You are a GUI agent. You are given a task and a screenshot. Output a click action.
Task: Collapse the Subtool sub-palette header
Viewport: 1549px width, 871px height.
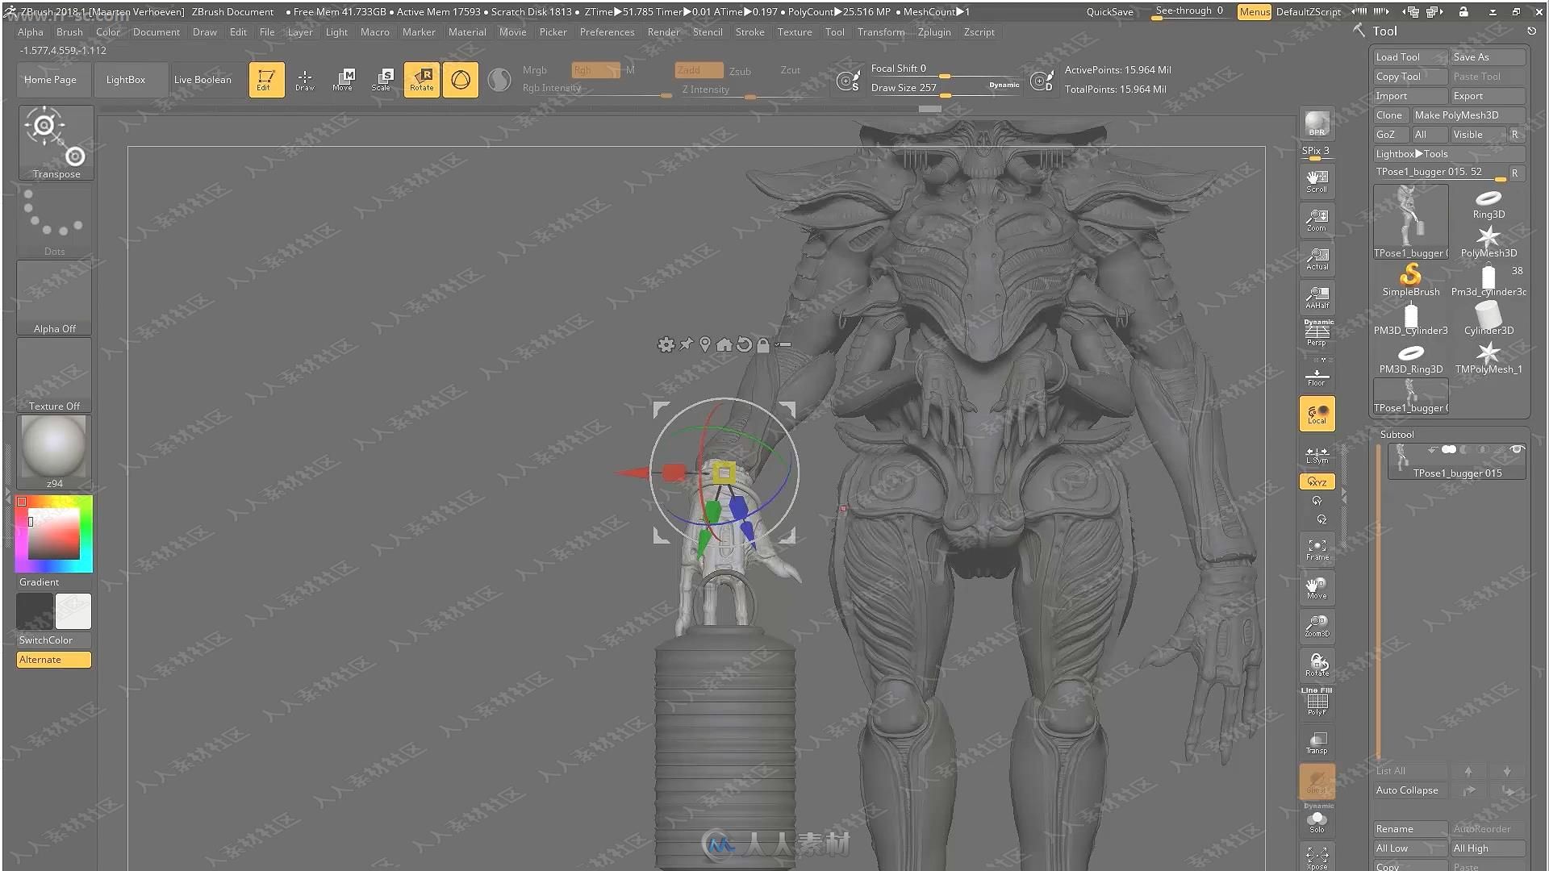coord(1397,434)
